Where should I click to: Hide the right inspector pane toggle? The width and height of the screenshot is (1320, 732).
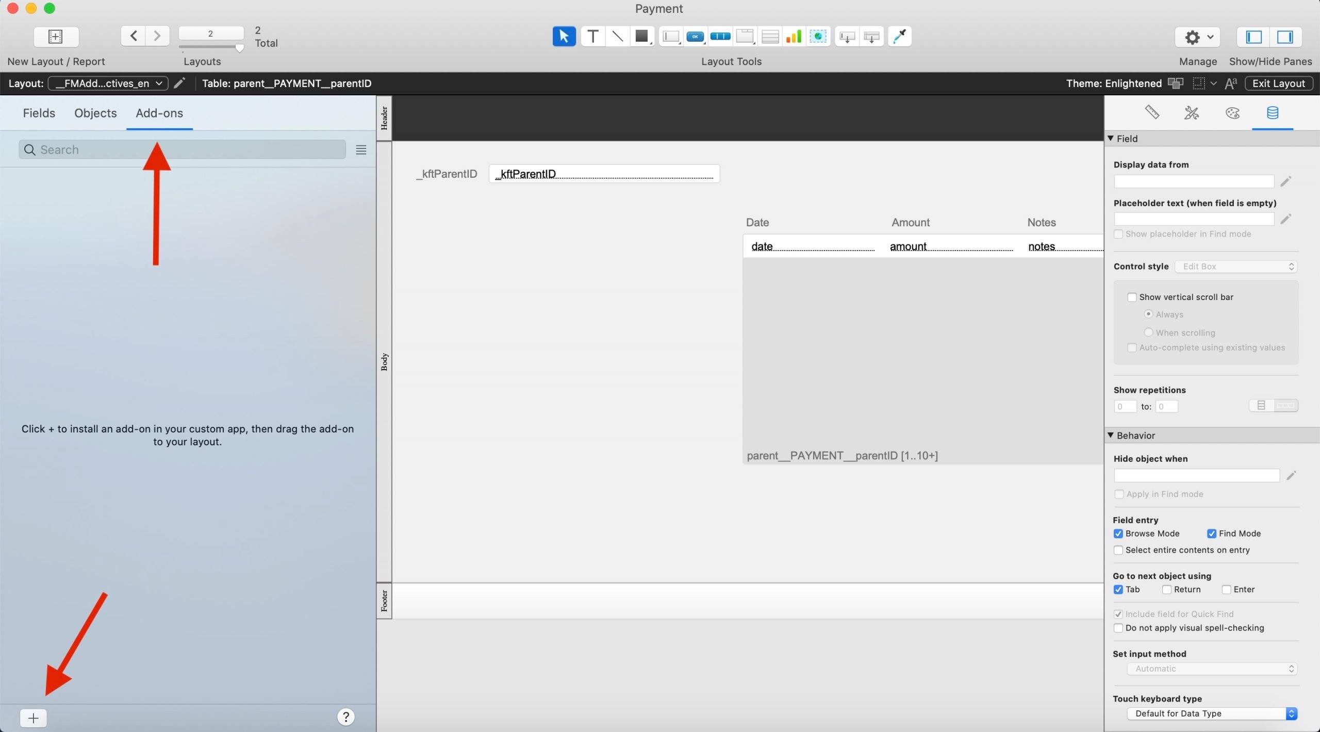(x=1285, y=37)
